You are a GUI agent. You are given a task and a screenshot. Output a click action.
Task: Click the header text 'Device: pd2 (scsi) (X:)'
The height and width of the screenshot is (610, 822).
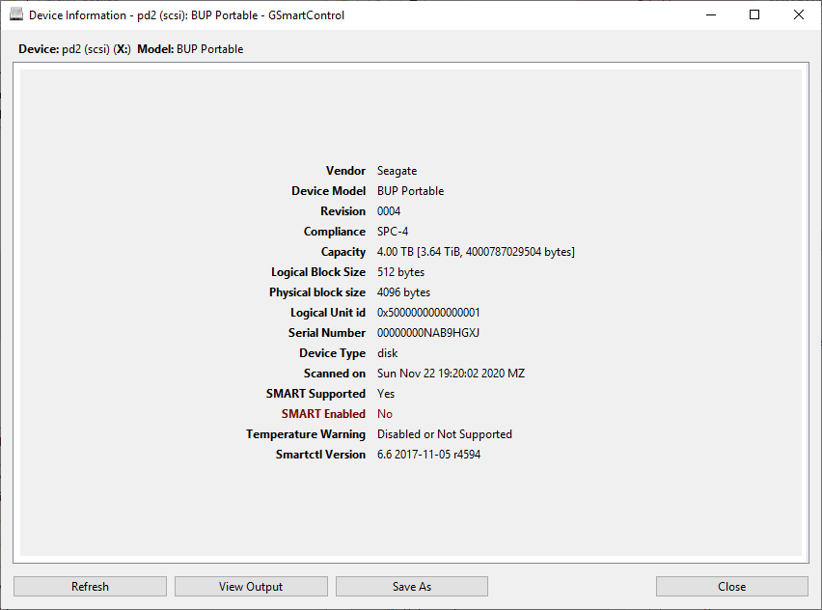click(x=74, y=49)
